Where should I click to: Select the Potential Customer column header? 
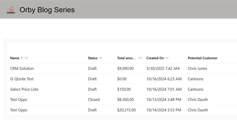(x=202, y=58)
